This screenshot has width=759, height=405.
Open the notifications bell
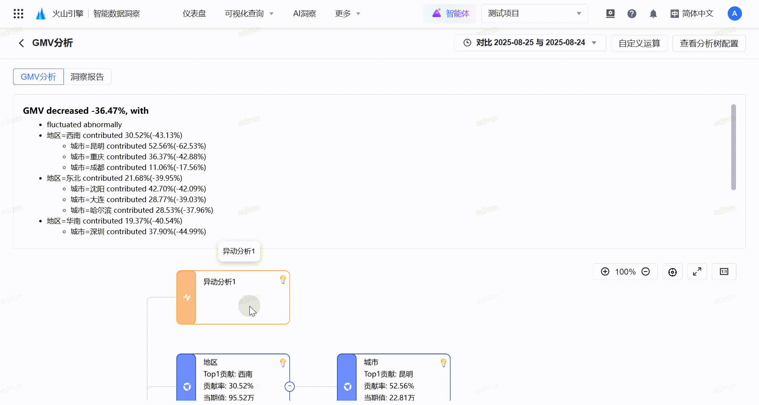click(x=653, y=14)
